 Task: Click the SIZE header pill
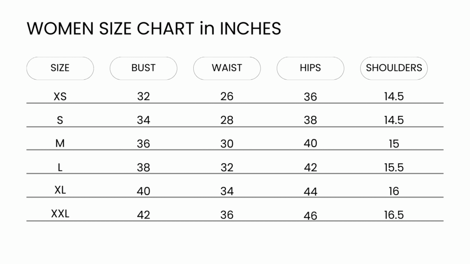(x=60, y=68)
